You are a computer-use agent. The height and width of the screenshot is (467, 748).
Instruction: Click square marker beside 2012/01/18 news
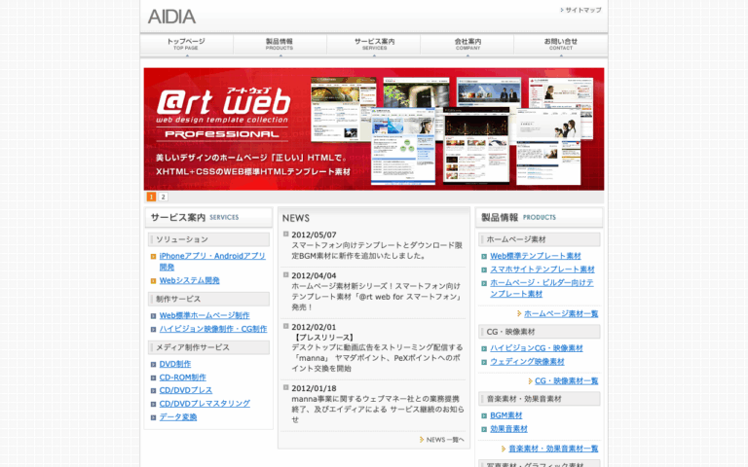coord(285,387)
